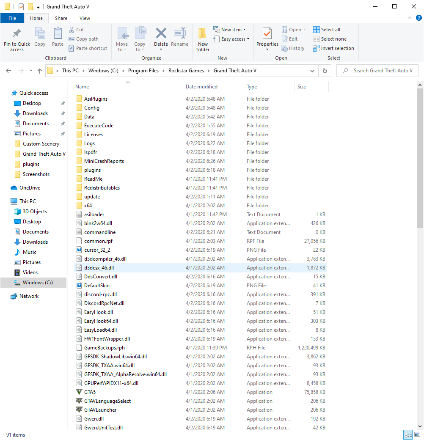The height and width of the screenshot is (440, 424).
Task: Switch to the View ribbon tab
Action: [85, 18]
